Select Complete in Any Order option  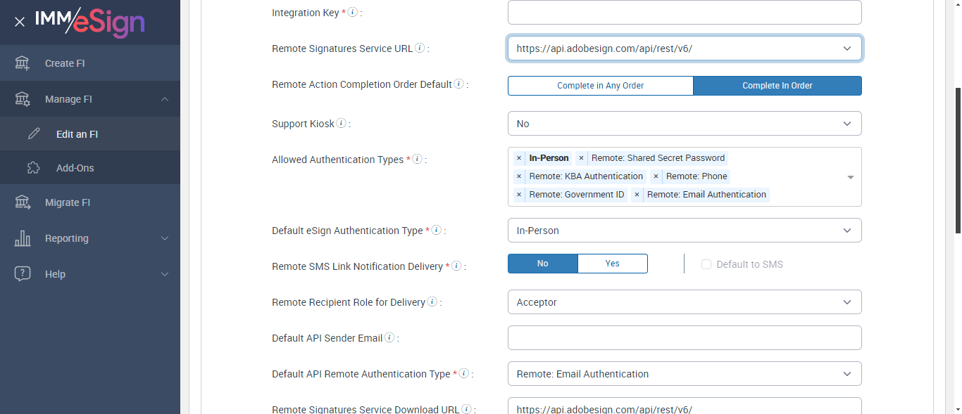click(600, 86)
